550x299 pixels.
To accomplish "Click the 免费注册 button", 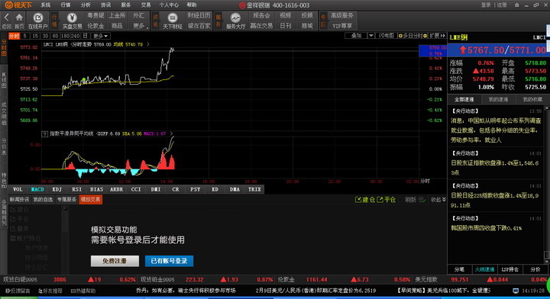I will click(x=115, y=261).
